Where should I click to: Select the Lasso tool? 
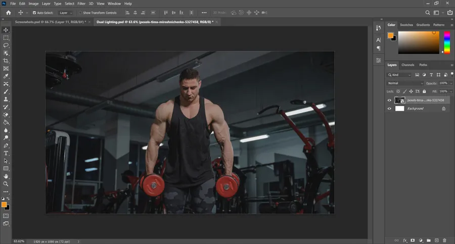[6, 45]
